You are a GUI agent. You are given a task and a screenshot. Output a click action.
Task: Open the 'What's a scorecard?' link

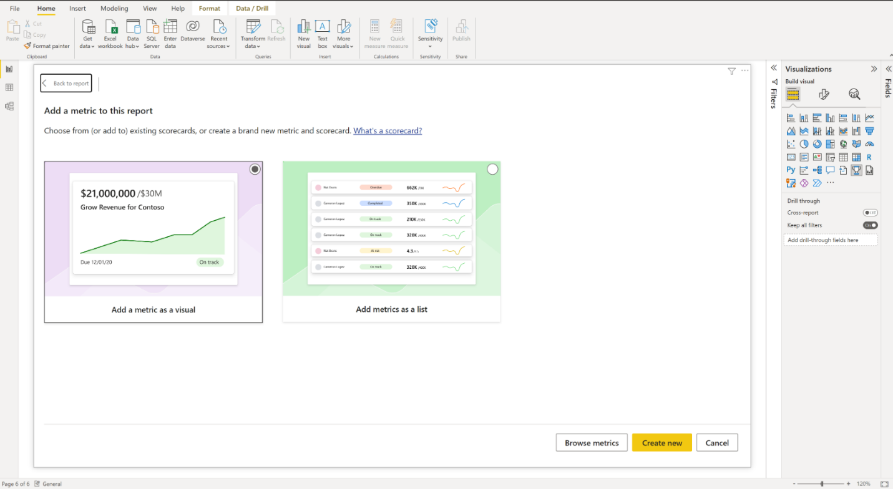388,131
